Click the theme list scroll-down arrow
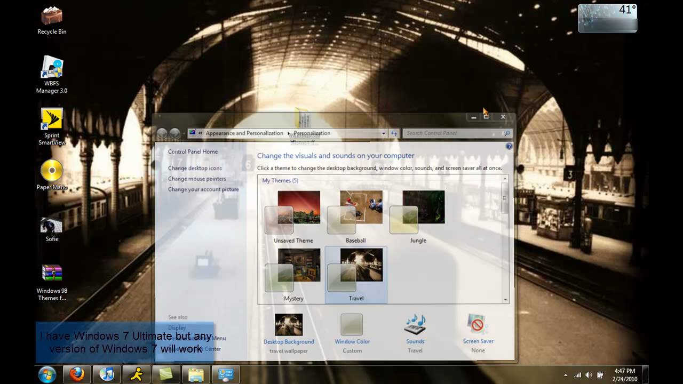The height and width of the screenshot is (384, 683). click(x=505, y=300)
